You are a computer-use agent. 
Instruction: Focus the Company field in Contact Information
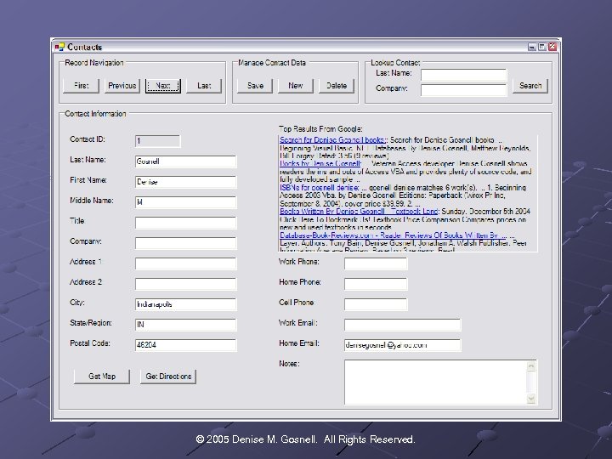tap(186, 243)
